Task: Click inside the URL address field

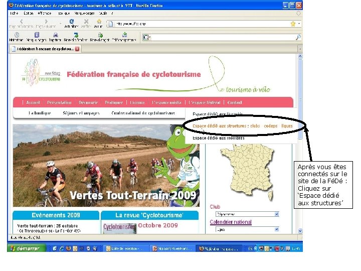Action: pos(202,24)
